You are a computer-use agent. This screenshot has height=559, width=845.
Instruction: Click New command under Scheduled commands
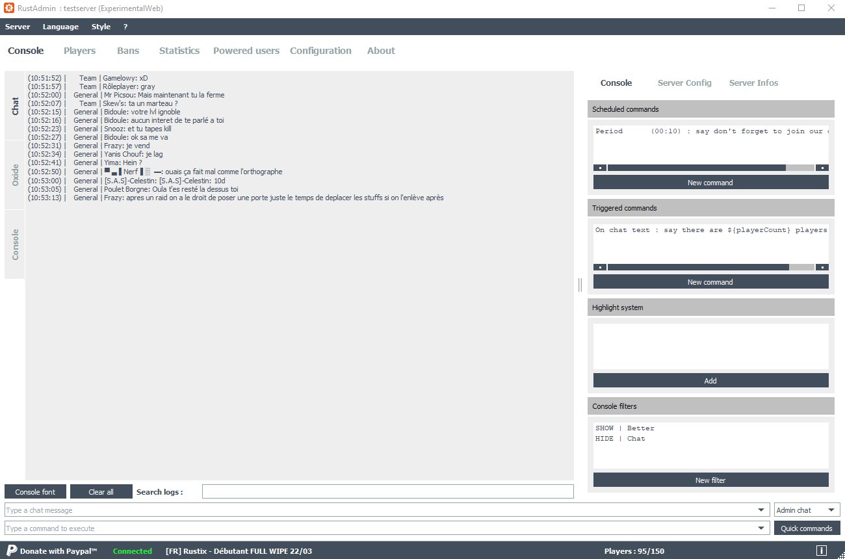click(710, 183)
